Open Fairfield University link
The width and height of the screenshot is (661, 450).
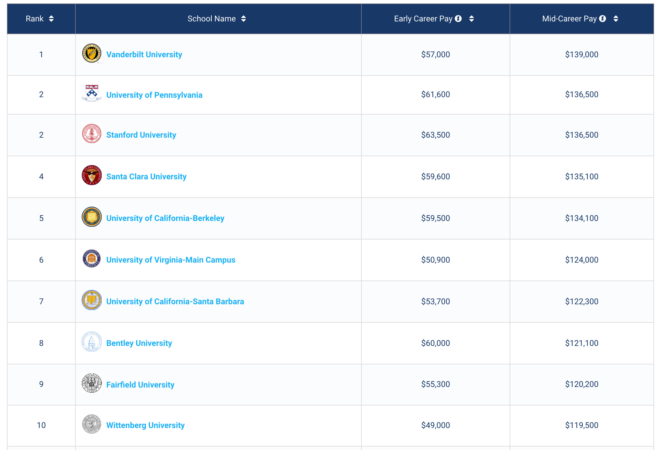[x=140, y=385]
